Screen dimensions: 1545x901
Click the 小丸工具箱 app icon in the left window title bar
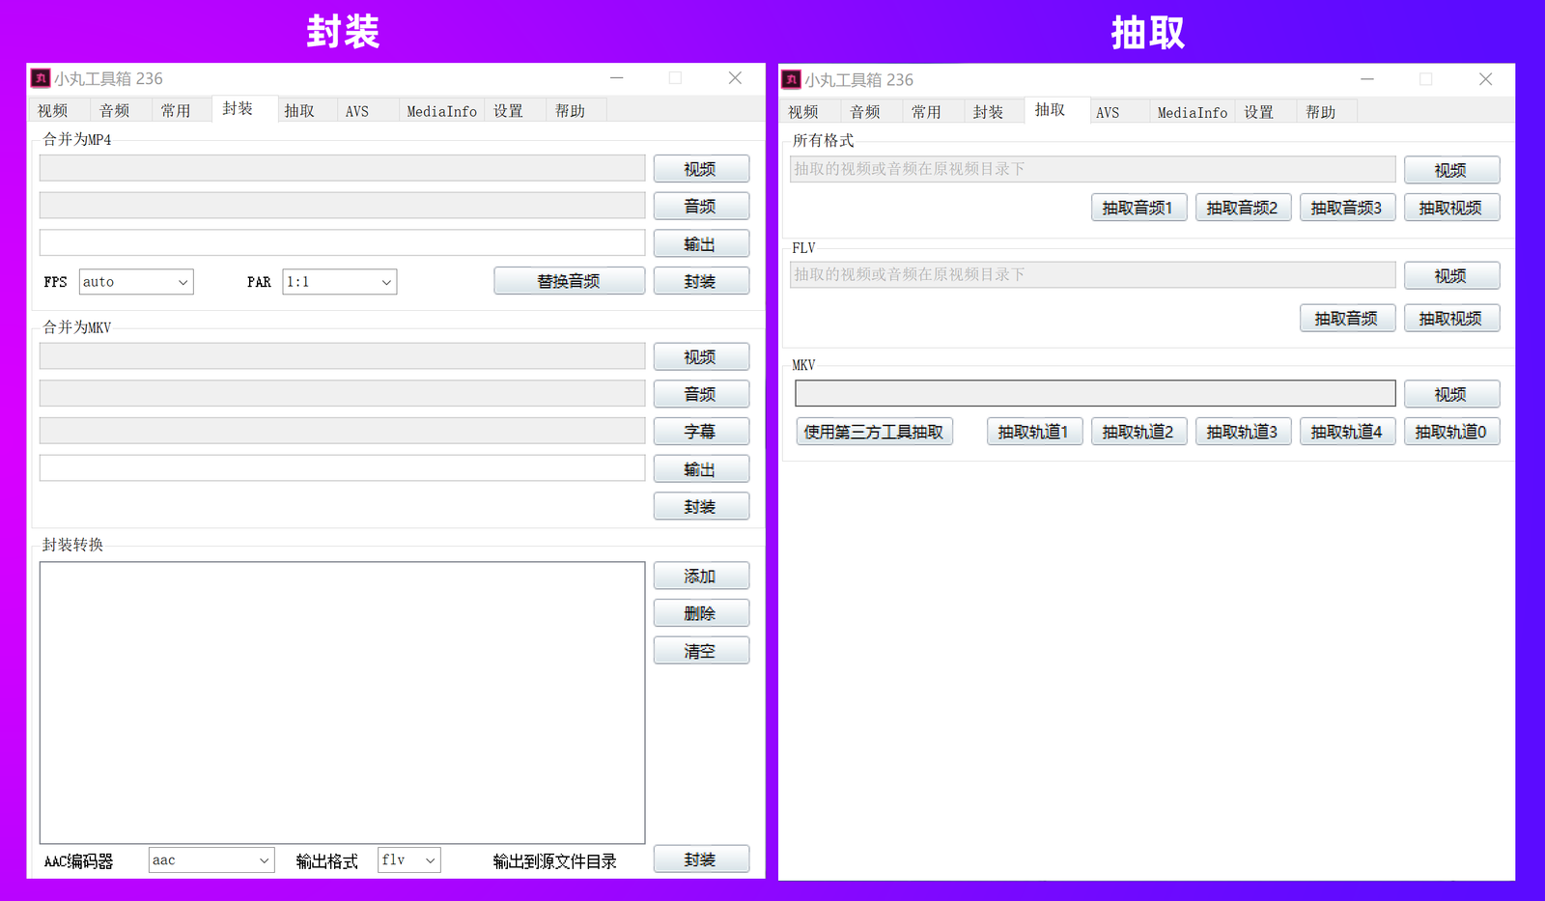pos(40,78)
